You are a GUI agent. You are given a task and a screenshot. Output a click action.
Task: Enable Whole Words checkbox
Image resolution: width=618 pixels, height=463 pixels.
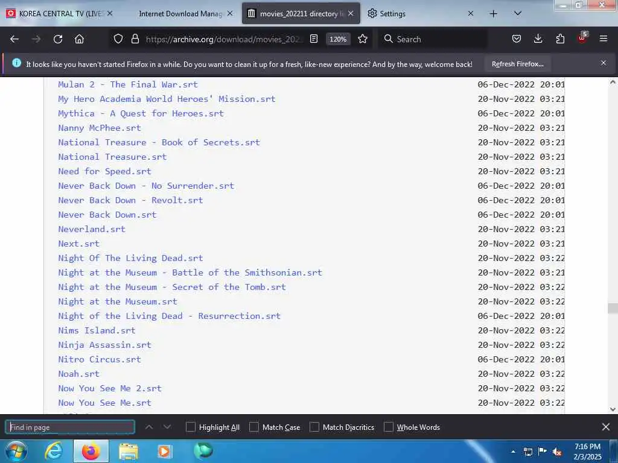(389, 427)
